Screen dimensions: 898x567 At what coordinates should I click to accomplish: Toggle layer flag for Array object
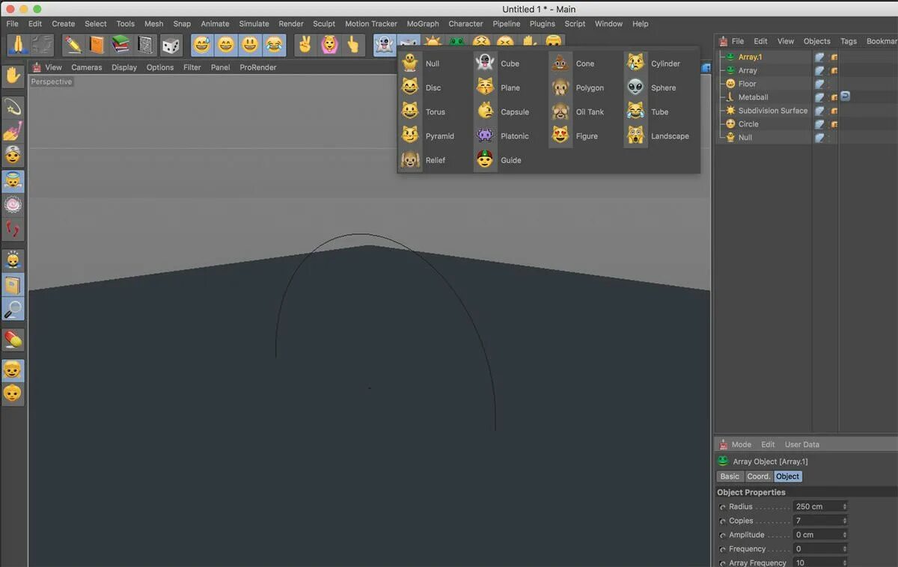pyautogui.click(x=820, y=70)
